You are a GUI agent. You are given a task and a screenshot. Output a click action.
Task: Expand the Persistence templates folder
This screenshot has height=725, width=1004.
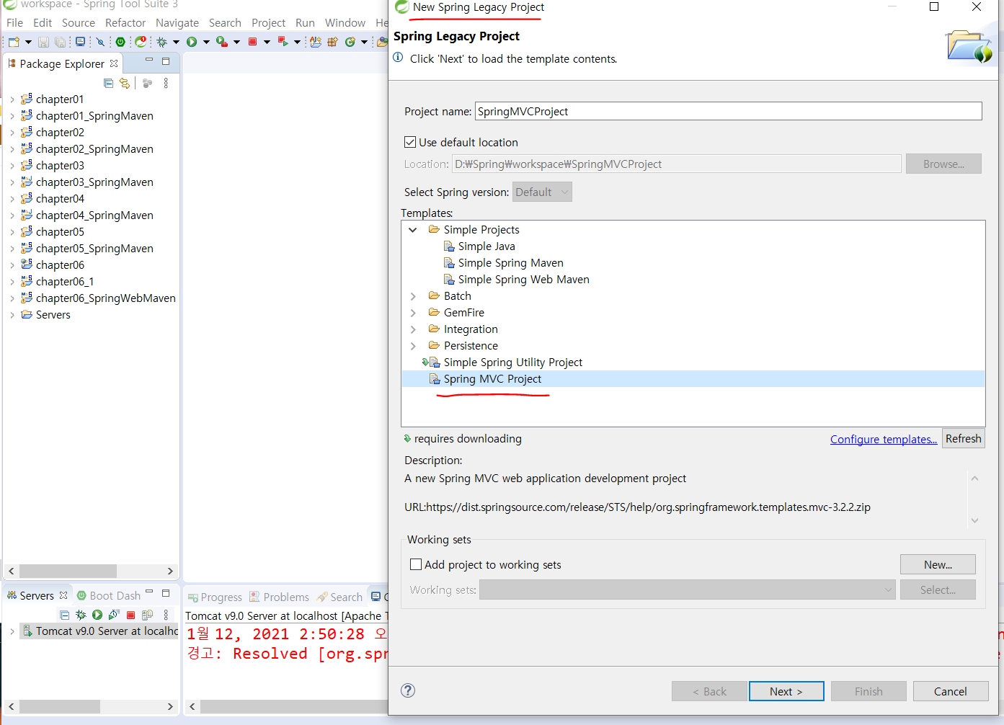click(413, 346)
